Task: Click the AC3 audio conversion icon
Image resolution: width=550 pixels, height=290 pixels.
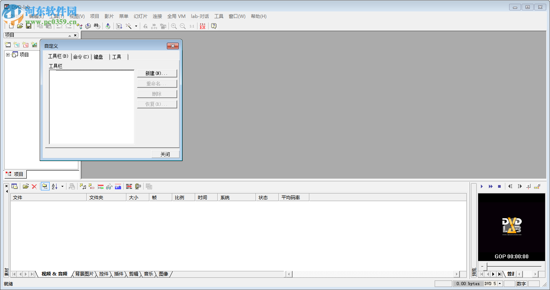Action: pos(91,186)
